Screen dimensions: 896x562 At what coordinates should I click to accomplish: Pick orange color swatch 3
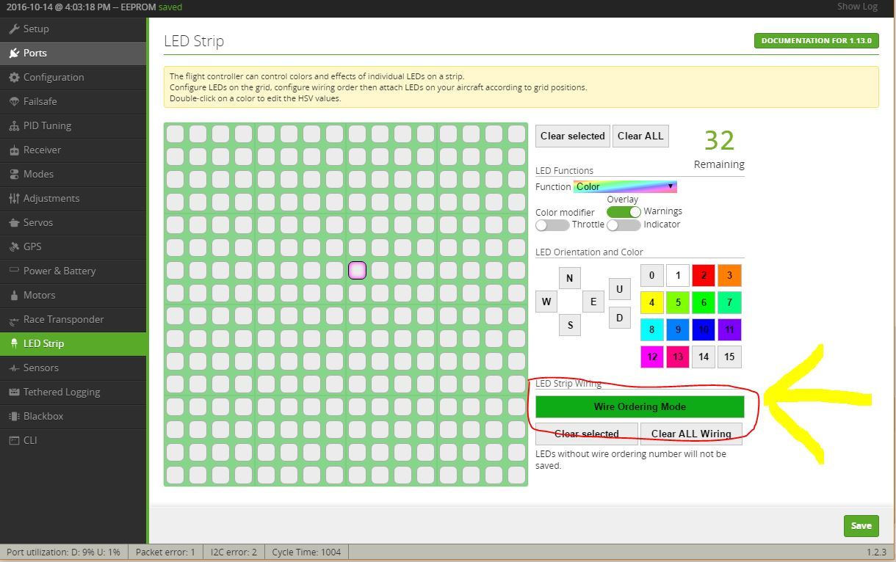click(729, 275)
